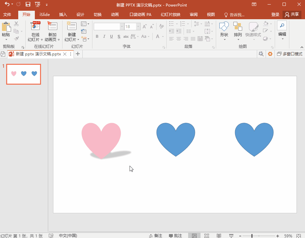Click the Share (共享) button

click(292, 15)
